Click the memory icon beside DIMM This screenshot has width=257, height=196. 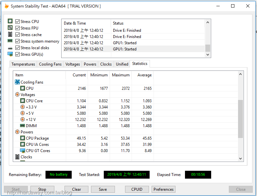click(23, 126)
